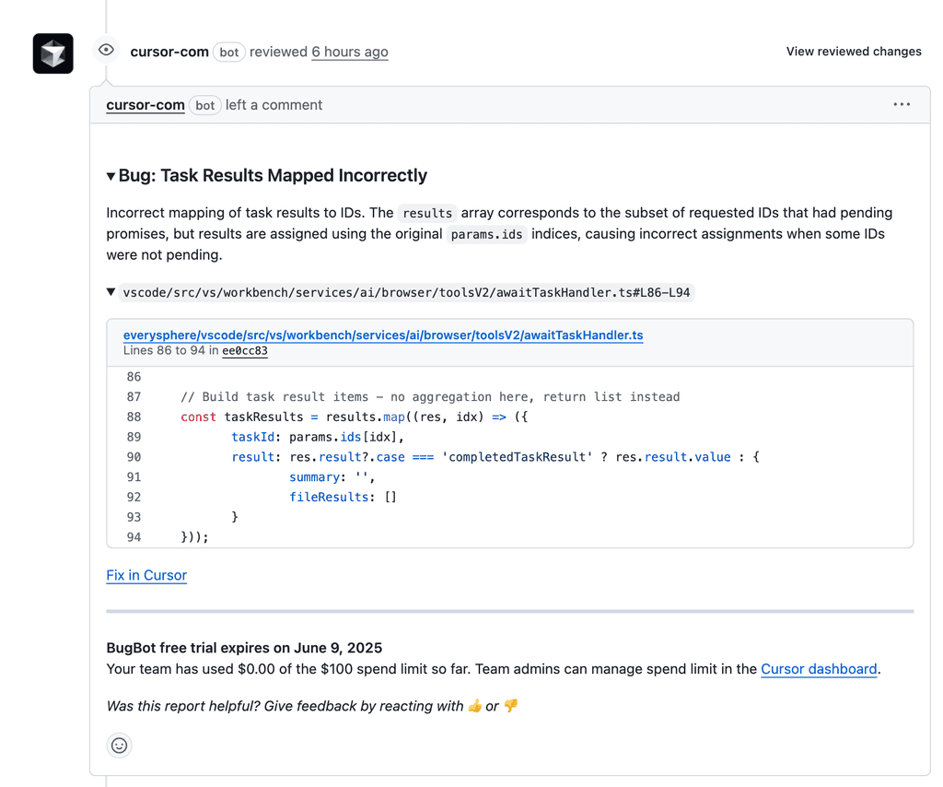Open the Cursor dashboard link
Image resolution: width=943 pixels, height=787 pixels.
click(x=818, y=669)
